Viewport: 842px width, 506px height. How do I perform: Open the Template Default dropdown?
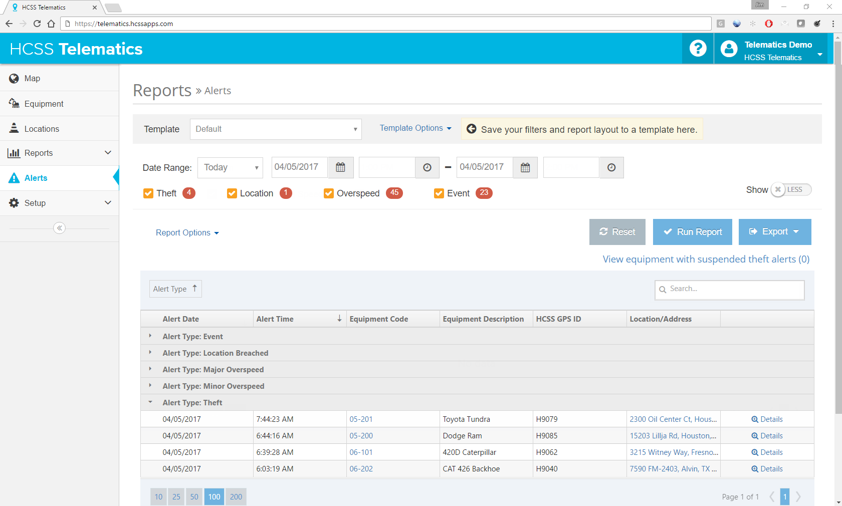pos(276,129)
